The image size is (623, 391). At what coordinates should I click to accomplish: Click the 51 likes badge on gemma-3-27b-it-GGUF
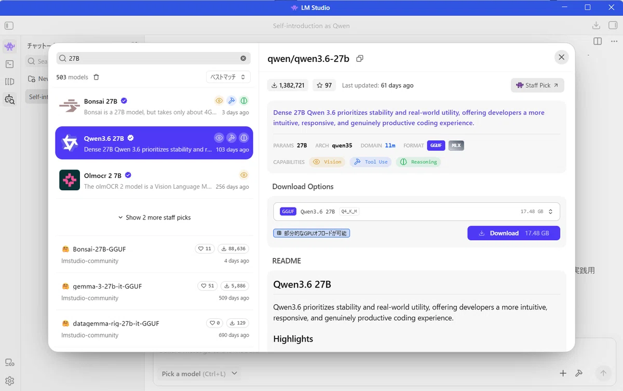208,286
